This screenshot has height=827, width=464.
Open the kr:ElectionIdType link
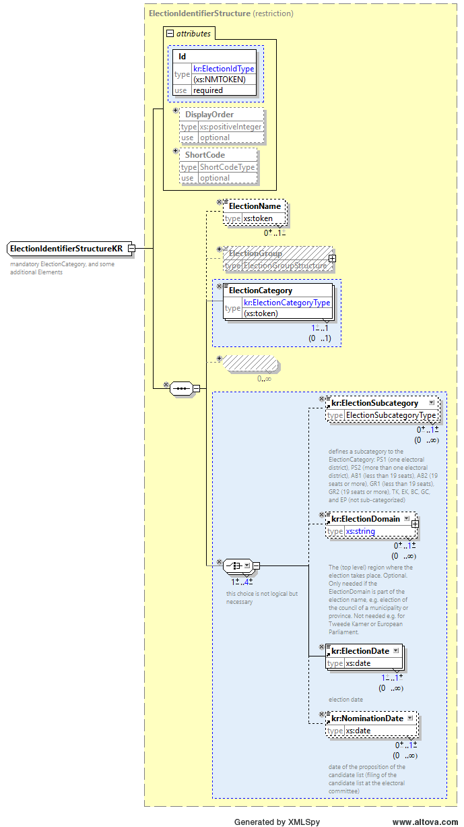coord(224,69)
